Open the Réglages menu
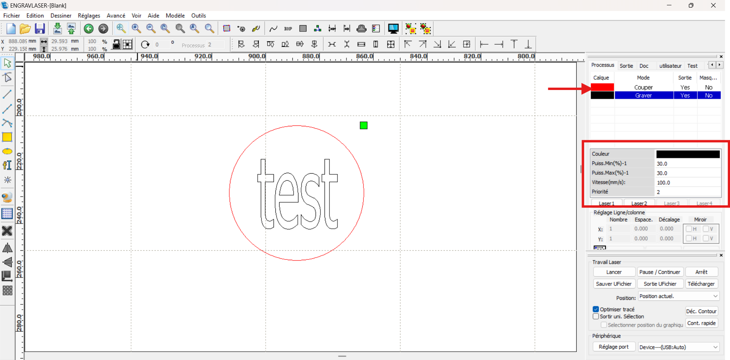Viewport: 730px width, 360px height. (89, 16)
